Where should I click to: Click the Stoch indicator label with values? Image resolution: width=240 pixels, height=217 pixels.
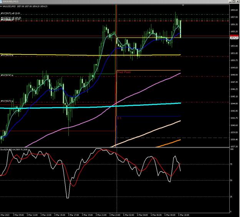coord(14,149)
